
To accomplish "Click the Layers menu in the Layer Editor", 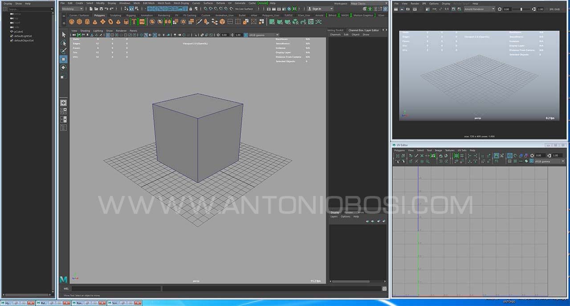I will 334,216.
